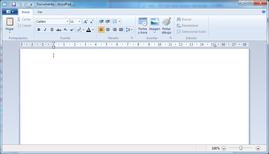
Task: Justify the text
Action: click(121, 30)
